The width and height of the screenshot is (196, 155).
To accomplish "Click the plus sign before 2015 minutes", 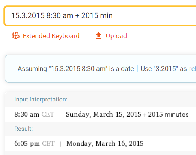I will pyautogui.click(x=145, y=115).
